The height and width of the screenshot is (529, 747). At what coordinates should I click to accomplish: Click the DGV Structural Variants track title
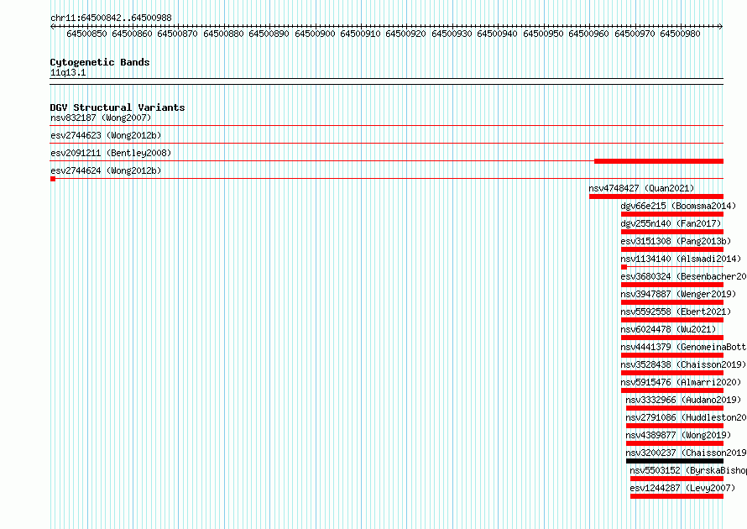pos(118,107)
